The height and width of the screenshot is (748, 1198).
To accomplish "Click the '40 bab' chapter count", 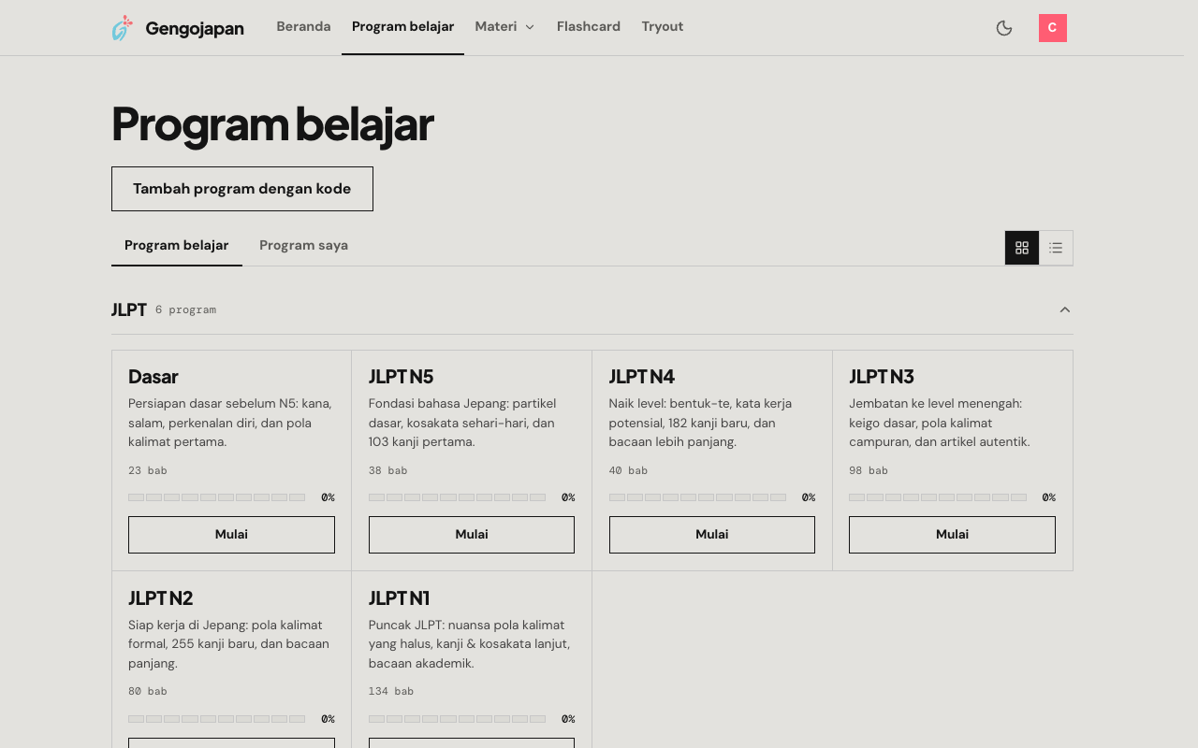I will pyautogui.click(x=629, y=471).
